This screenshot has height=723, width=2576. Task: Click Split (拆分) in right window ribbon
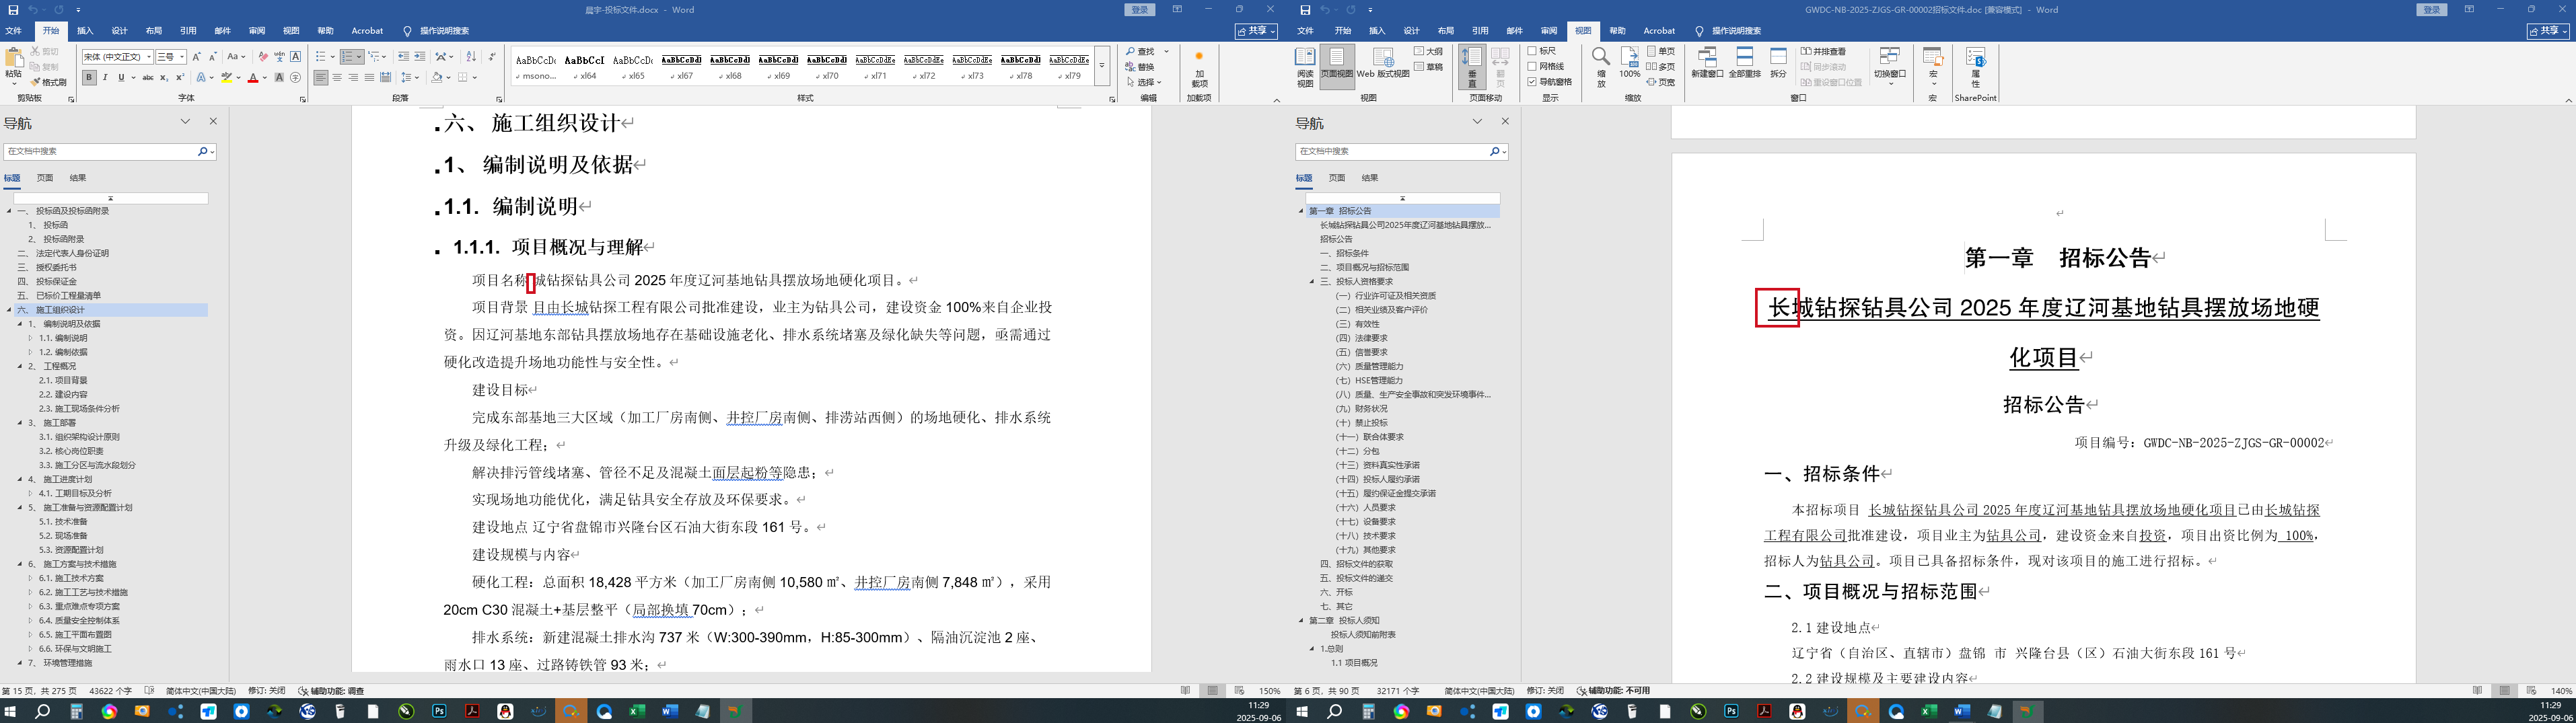point(1778,62)
